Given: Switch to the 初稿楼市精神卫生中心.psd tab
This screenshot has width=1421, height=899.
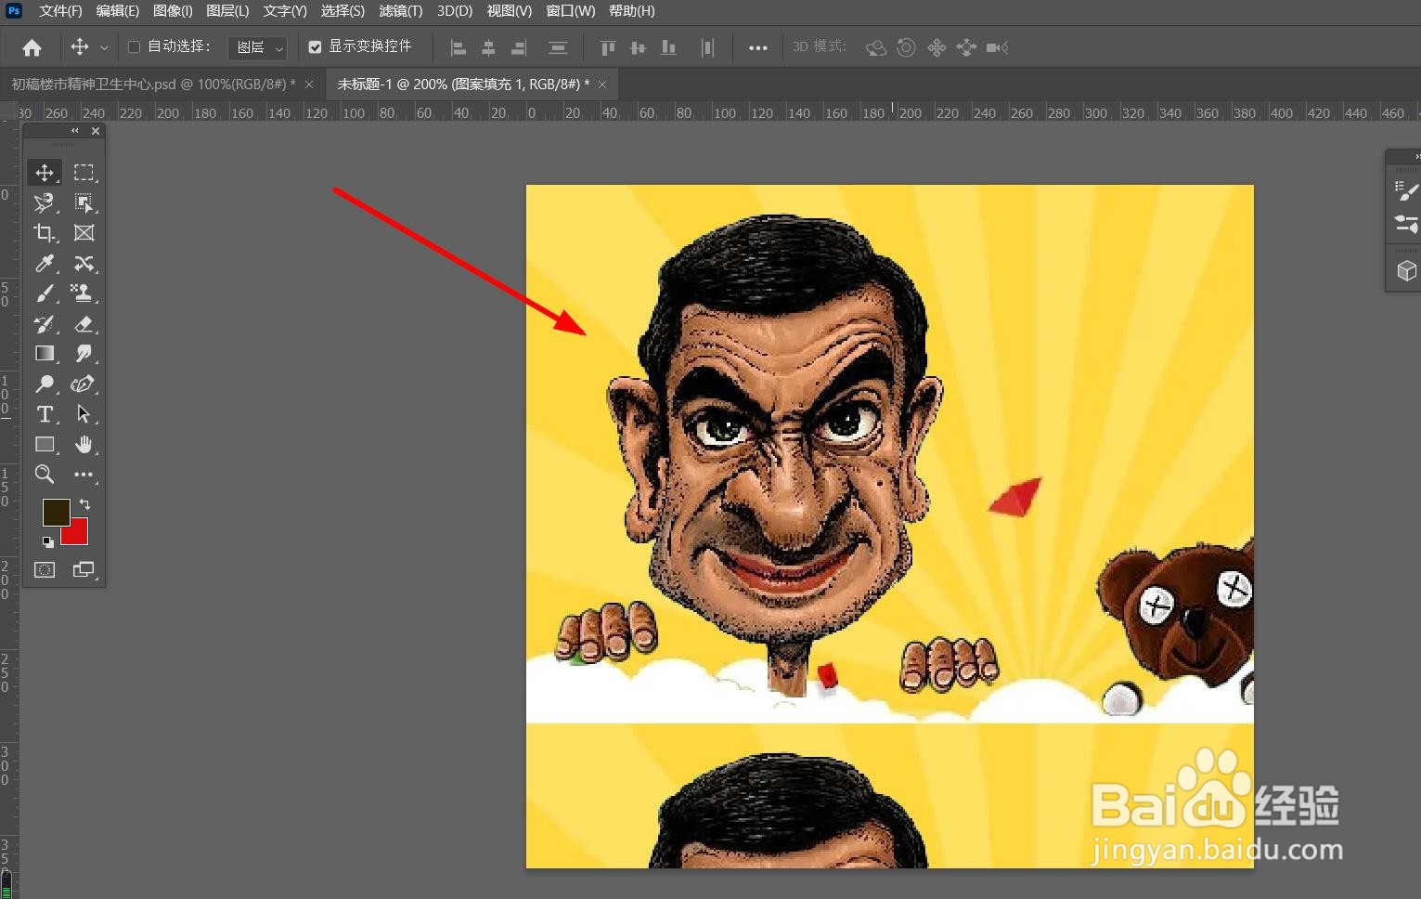Looking at the screenshot, I should [x=154, y=85].
